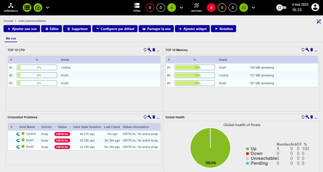Image resolution: width=323 pixels, height=172 pixels.
Task: Refresh the TOP 10 CPU widget
Action: click(x=145, y=50)
